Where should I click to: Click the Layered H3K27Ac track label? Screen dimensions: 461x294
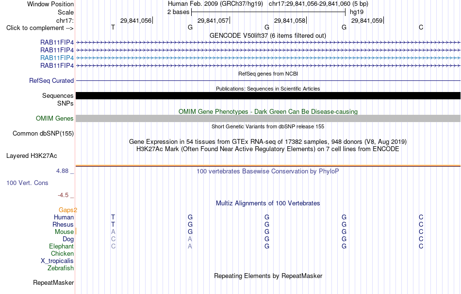point(32,156)
